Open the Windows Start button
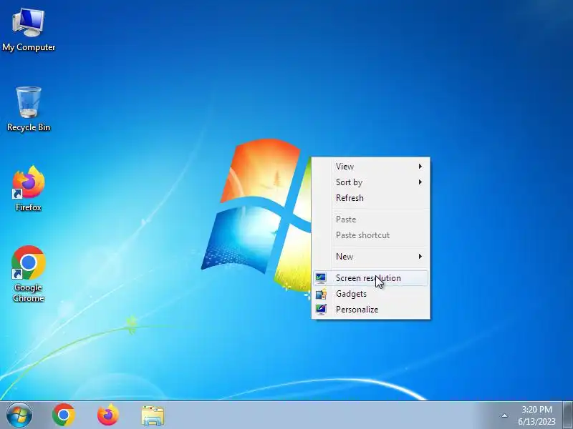 click(x=19, y=415)
